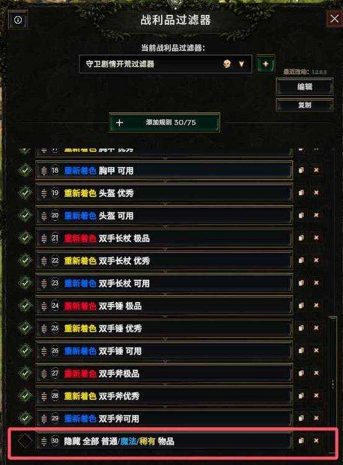Open rule 23 双手长杖 可用
The width and height of the screenshot is (343, 465).
coord(164,283)
